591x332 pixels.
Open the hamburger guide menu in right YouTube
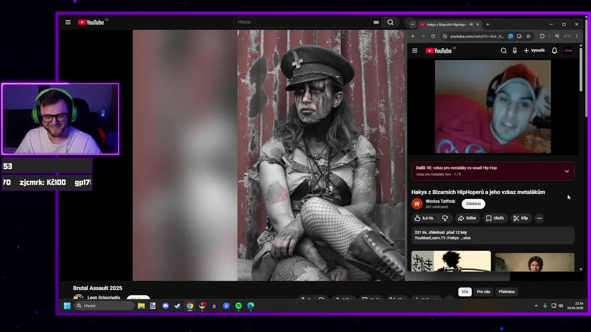coord(415,51)
